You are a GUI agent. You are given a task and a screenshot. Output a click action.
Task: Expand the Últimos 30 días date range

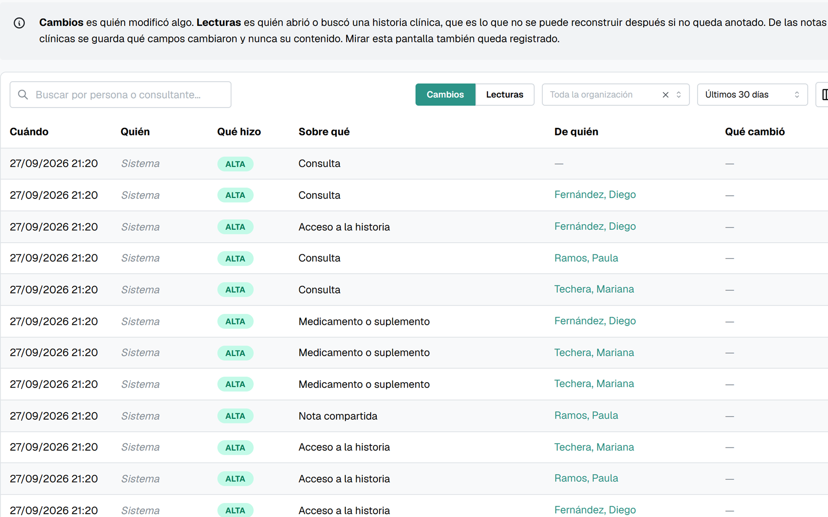(x=752, y=94)
